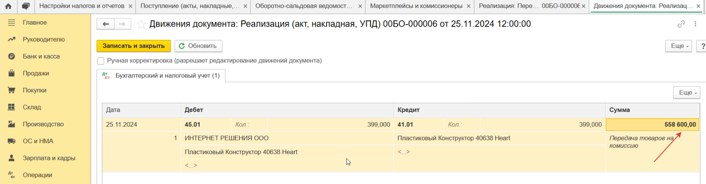Open the sections menu hamburger icon
The height and width of the screenshot is (184, 706).
[x=12, y=22]
